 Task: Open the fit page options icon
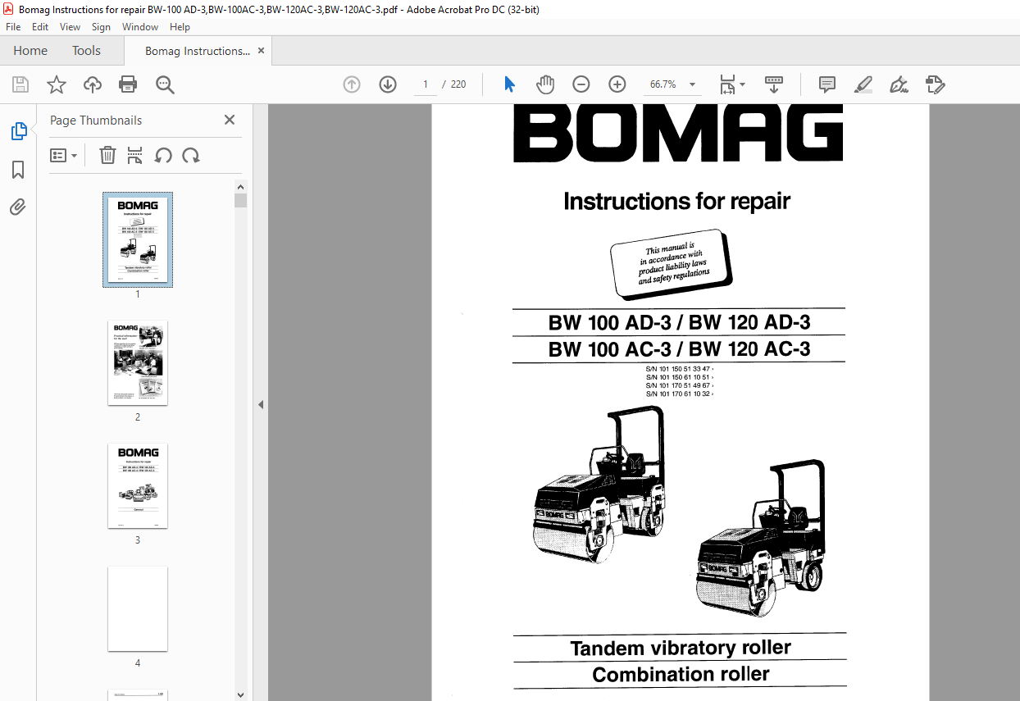[731, 84]
